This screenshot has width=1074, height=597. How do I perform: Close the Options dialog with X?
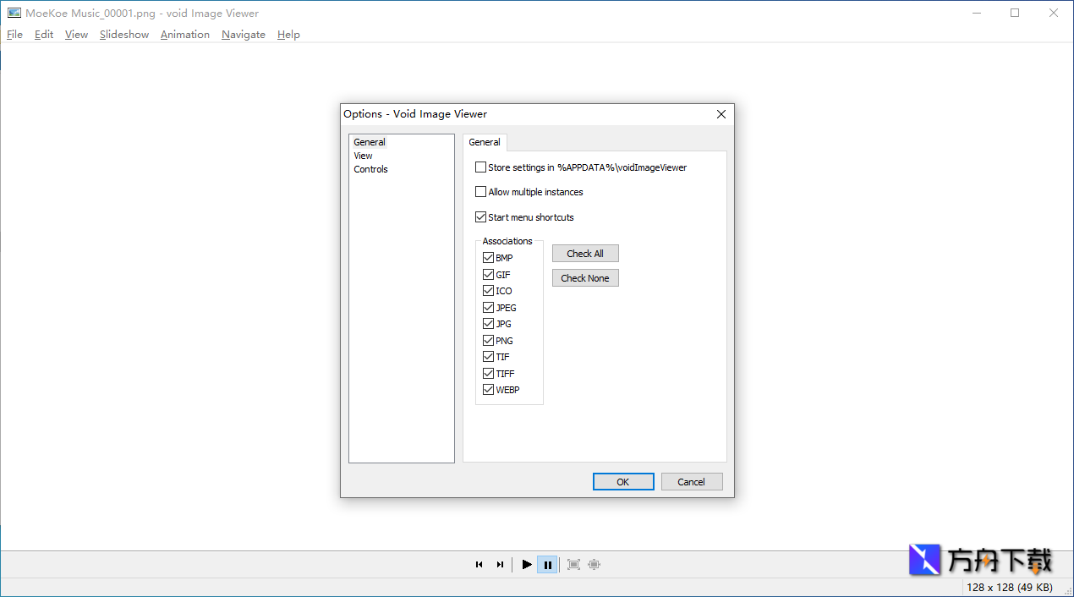pyautogui.click(x=721, y=114)
